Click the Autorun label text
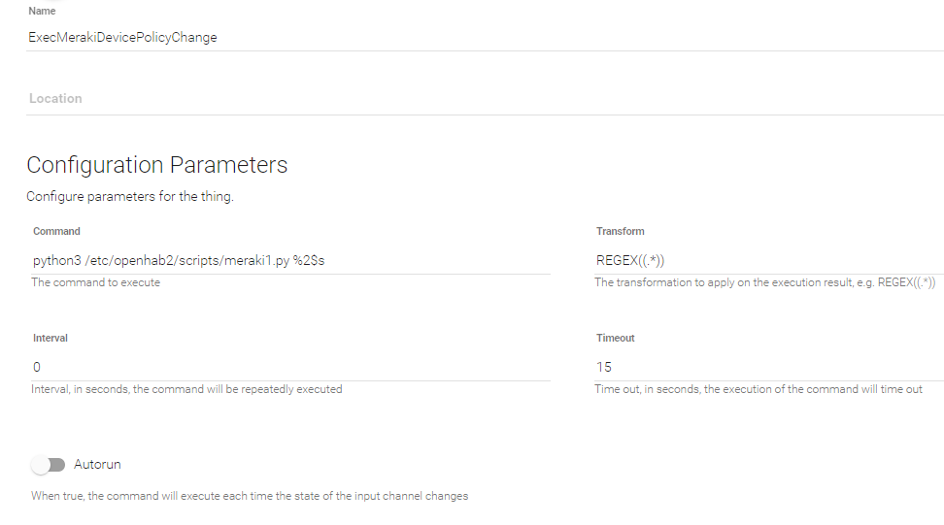 [97, 465]
